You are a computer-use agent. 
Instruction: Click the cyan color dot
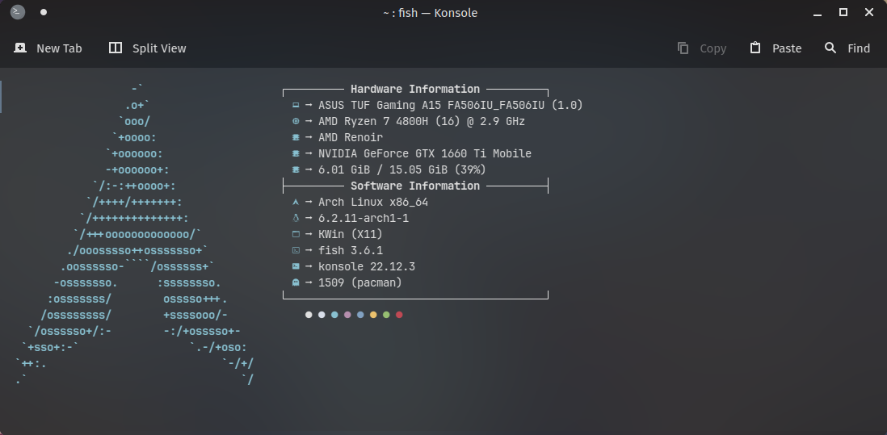point(334,315)
